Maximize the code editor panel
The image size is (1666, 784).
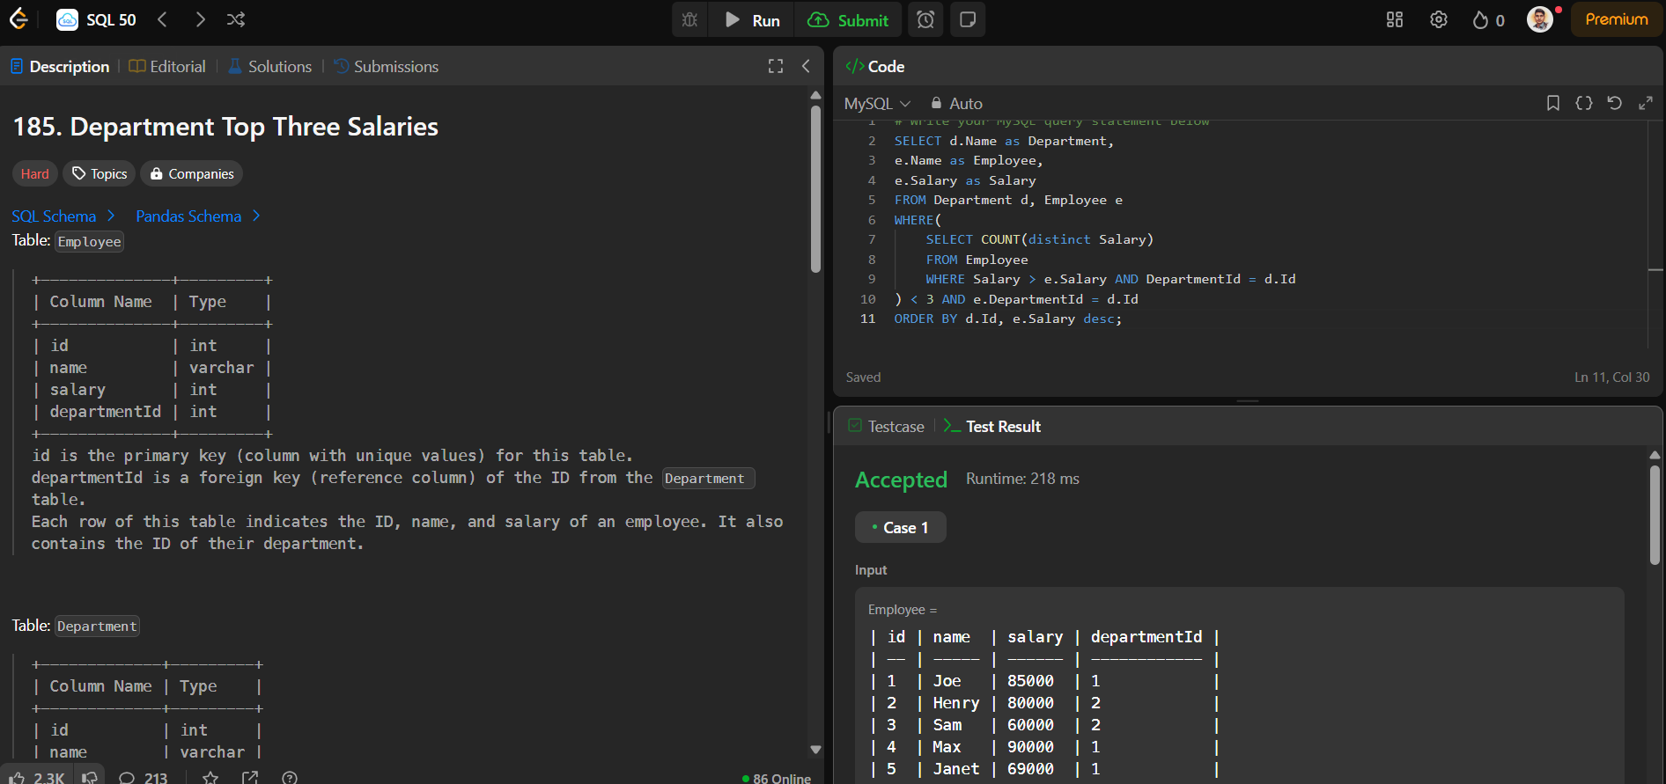click(1645, 103)
